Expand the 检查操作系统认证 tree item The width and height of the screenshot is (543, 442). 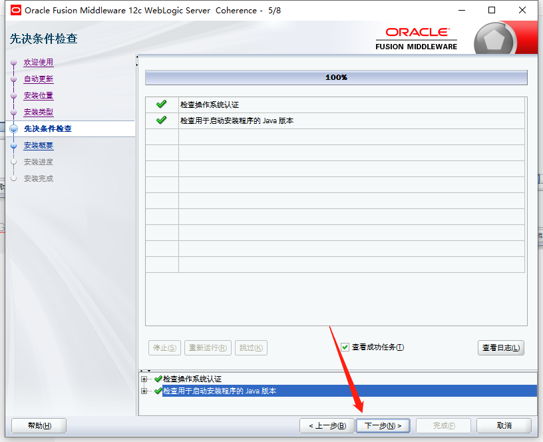(x=144, y=378)
